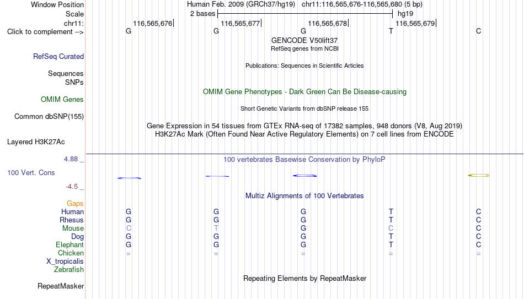Select the Elephant species label
The image size is (524, 299).
coord(69,245)
